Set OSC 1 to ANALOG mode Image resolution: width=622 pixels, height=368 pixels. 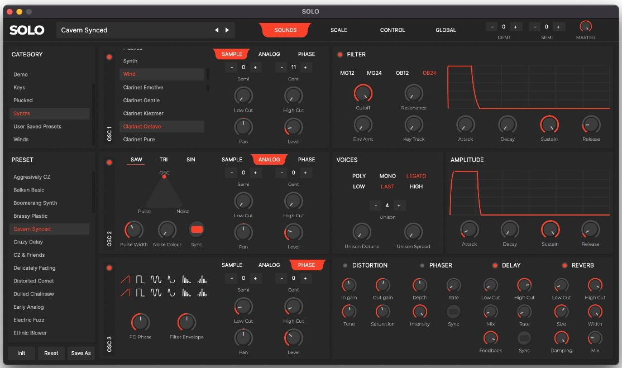(269, 54)
